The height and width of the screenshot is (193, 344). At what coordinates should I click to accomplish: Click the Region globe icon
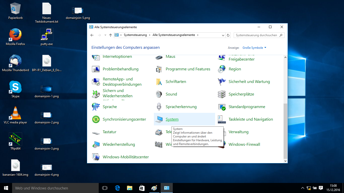[222, 69]
